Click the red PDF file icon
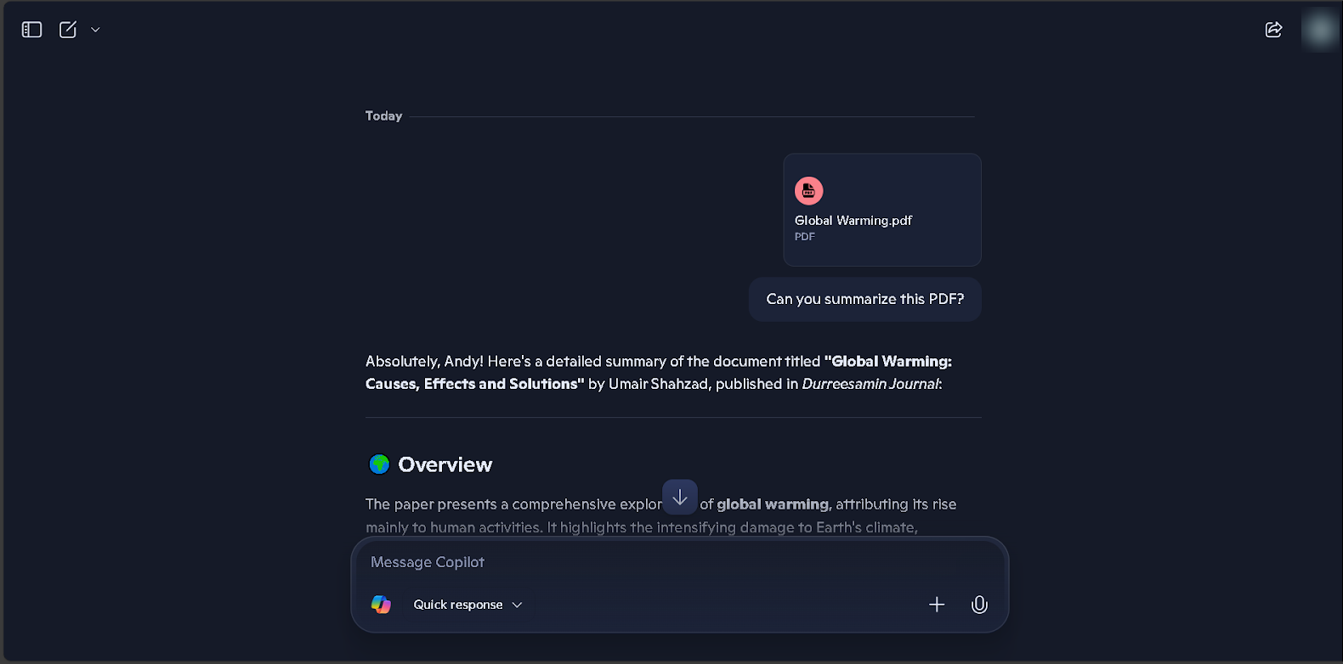Image resolution: width=1343 pixels, height=664 pixels. (808, 191)
